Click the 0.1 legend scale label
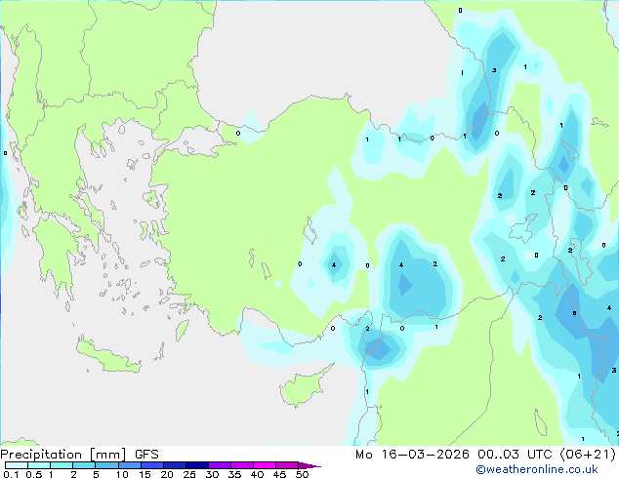Image resolution: width=619 pixels, height=478 pixels. (x=11, y=474)
